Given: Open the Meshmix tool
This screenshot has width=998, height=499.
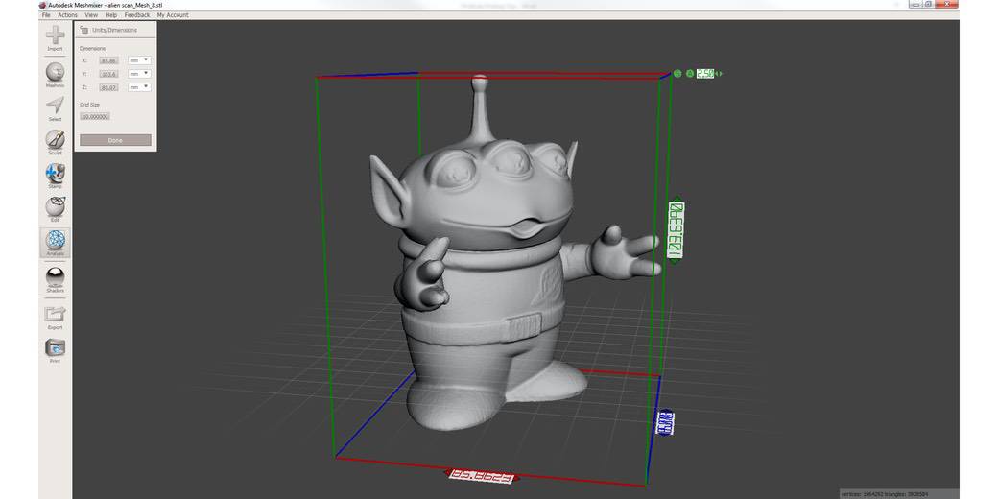Looking at the screenshot, I should [x=55, y=71].
